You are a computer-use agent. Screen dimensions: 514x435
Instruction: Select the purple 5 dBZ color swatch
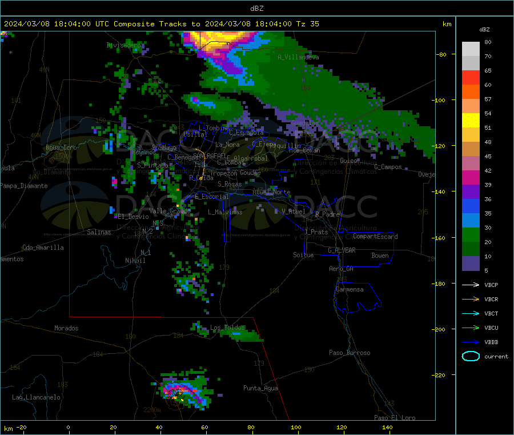(471, 264)
